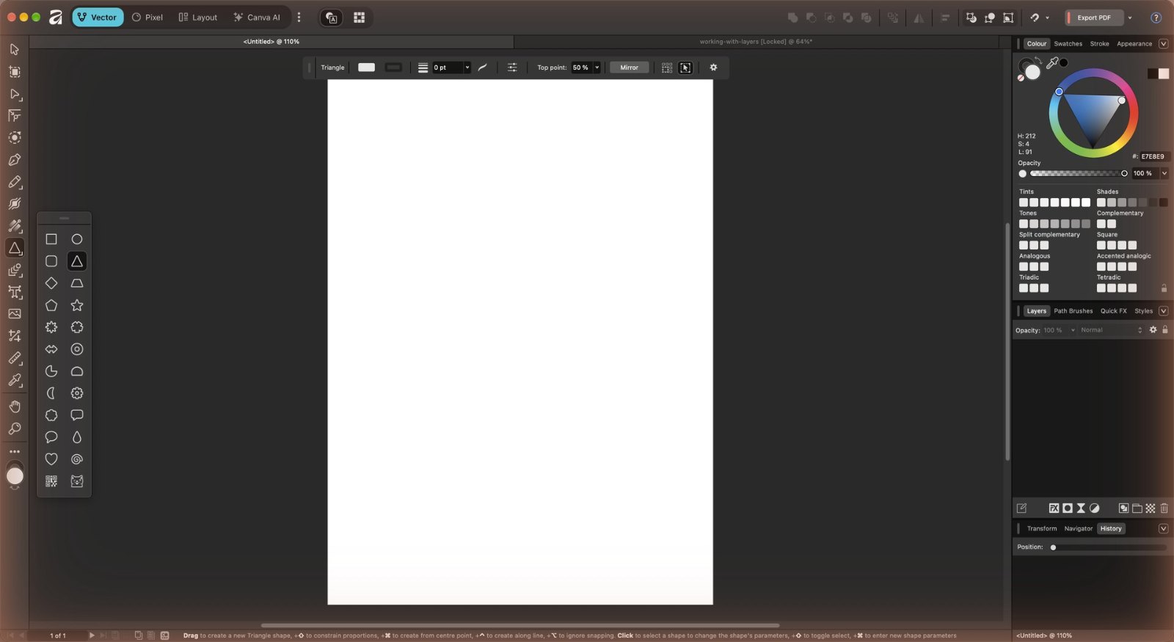The height and width of the screenshot is (642, 1174).
Task: Expand the stroke width dropdown
Action: click(x=467, y=68)
